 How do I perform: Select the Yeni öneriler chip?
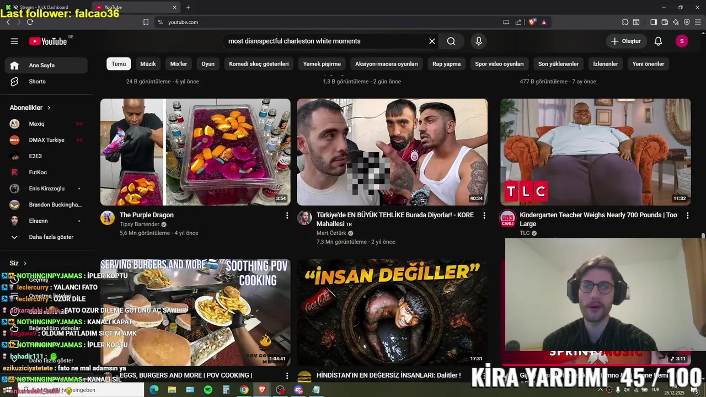pyautogui.click(x=648, y=64)
